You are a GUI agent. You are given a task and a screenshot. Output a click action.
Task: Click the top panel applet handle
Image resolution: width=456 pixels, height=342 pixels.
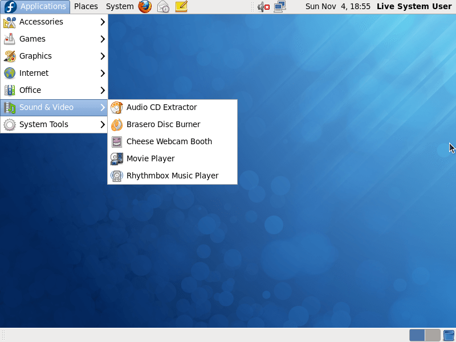click(253, 7)
